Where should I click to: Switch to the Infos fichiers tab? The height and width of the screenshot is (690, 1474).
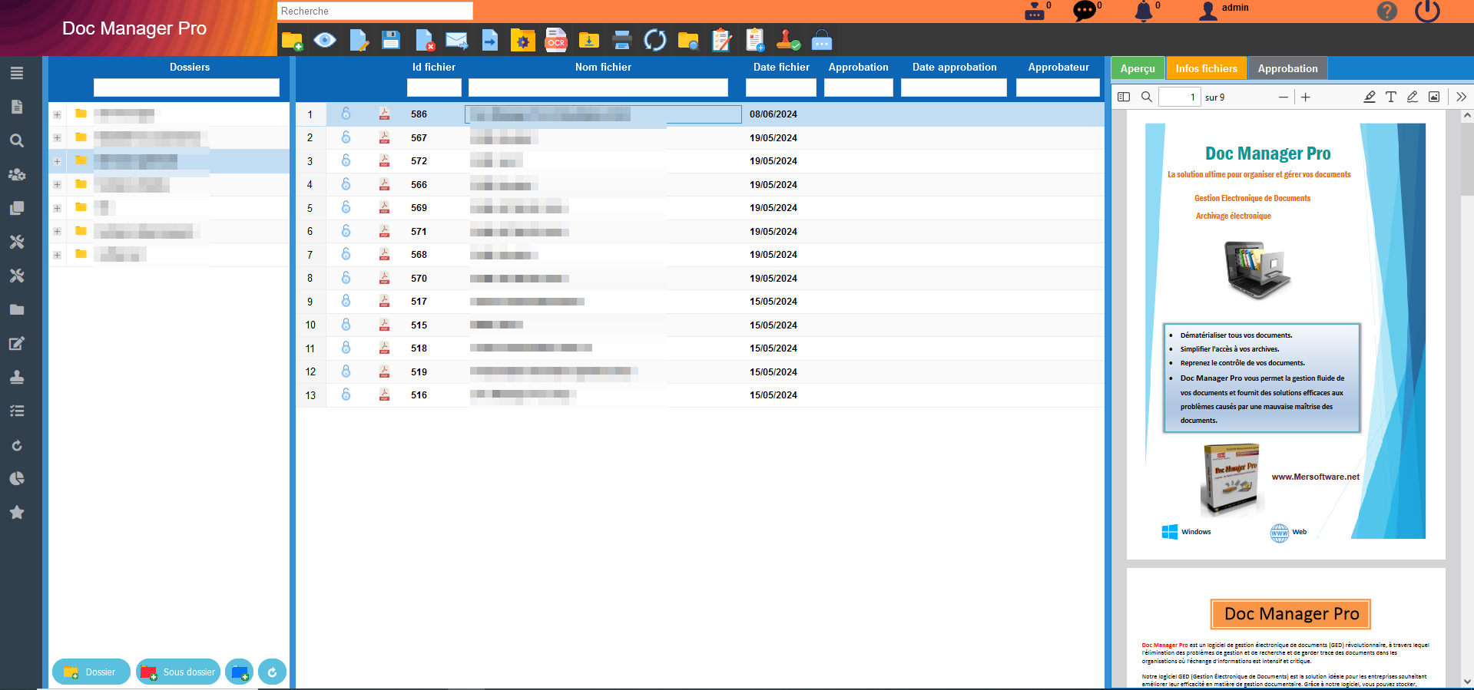tap(1206, 68)
